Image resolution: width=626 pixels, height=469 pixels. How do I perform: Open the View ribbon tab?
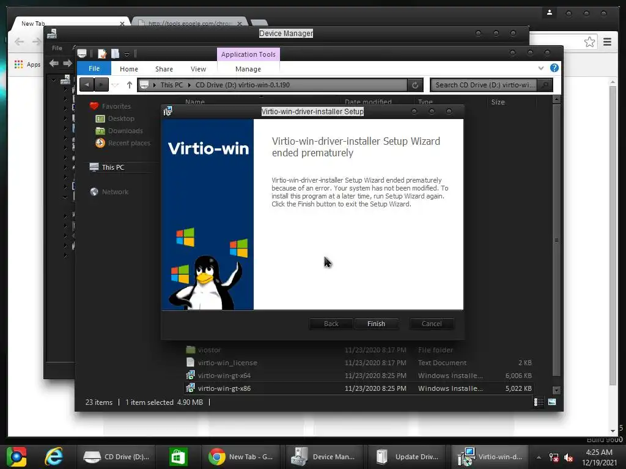coord(198,69)
